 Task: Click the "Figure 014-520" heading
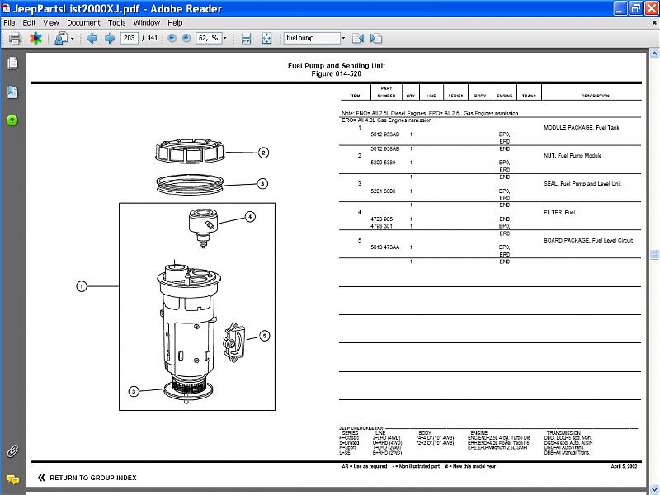[x=337, y=73]
